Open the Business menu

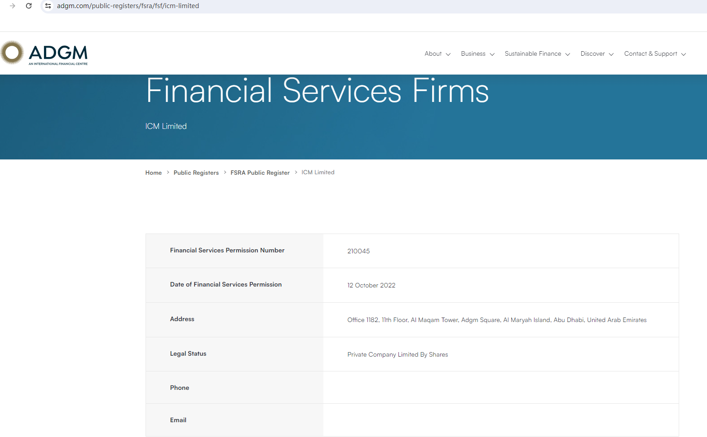[473, 54]
